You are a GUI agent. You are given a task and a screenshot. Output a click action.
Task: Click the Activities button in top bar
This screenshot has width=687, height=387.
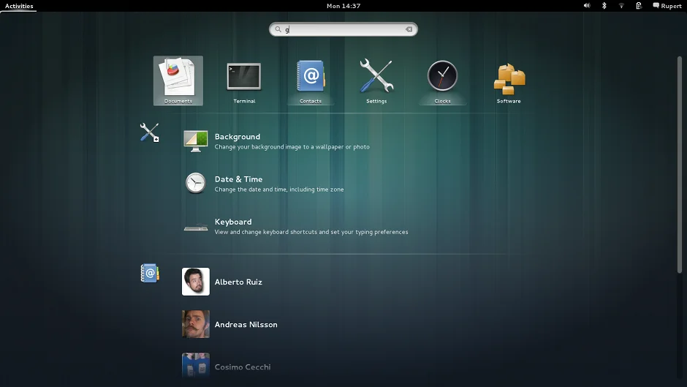click(x=19, y=6)
